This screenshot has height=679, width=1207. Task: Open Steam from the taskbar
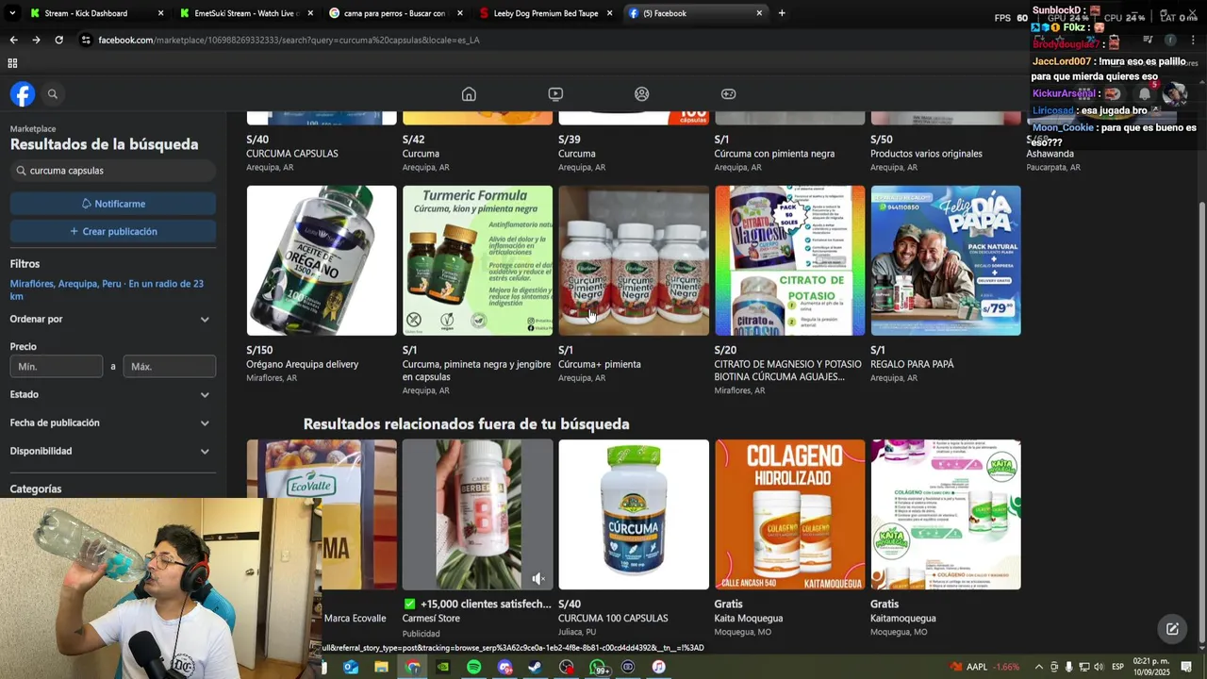tap(535, 667)
